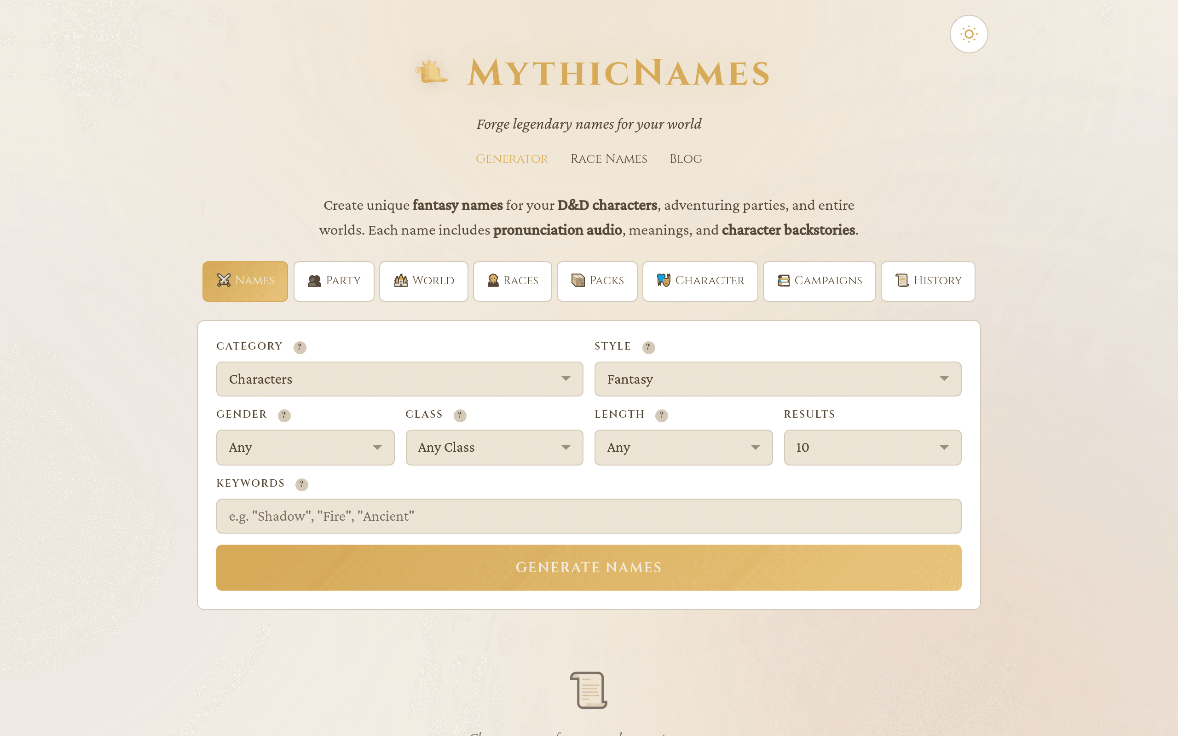Screen dimensions: 1178x736
Task: Click the castle World icon
Action: coord(400,281)
